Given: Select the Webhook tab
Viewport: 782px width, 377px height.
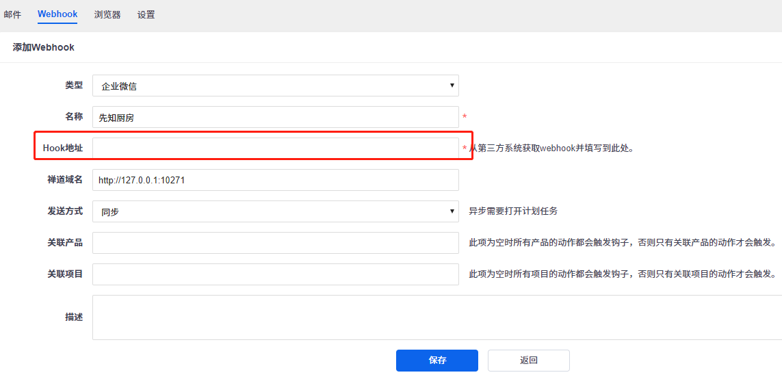Looking at the screenshot, I should [x=57, y=14].
